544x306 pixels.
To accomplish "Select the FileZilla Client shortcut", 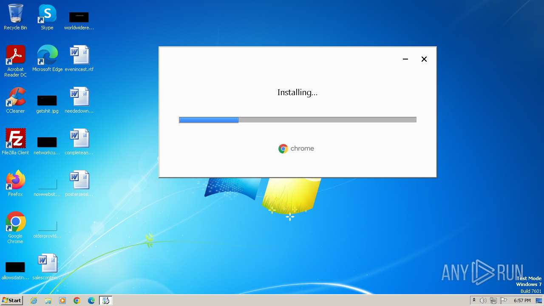I will (15, 142).
